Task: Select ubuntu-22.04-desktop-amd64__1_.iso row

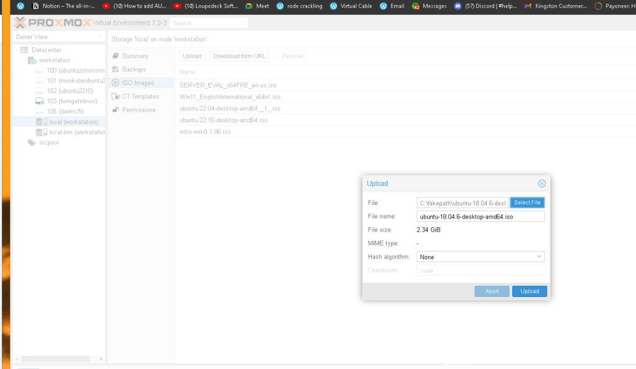Action: pos(405,109)
